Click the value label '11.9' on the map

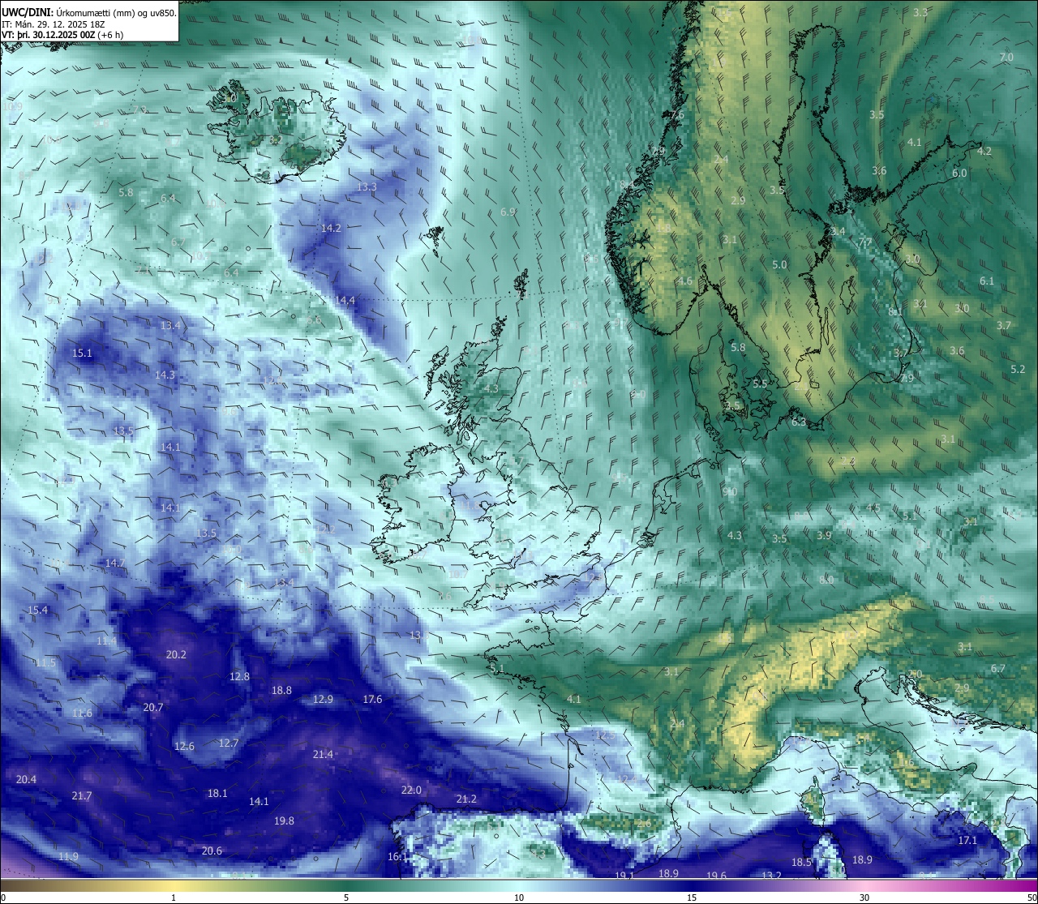tap(68, 857)
